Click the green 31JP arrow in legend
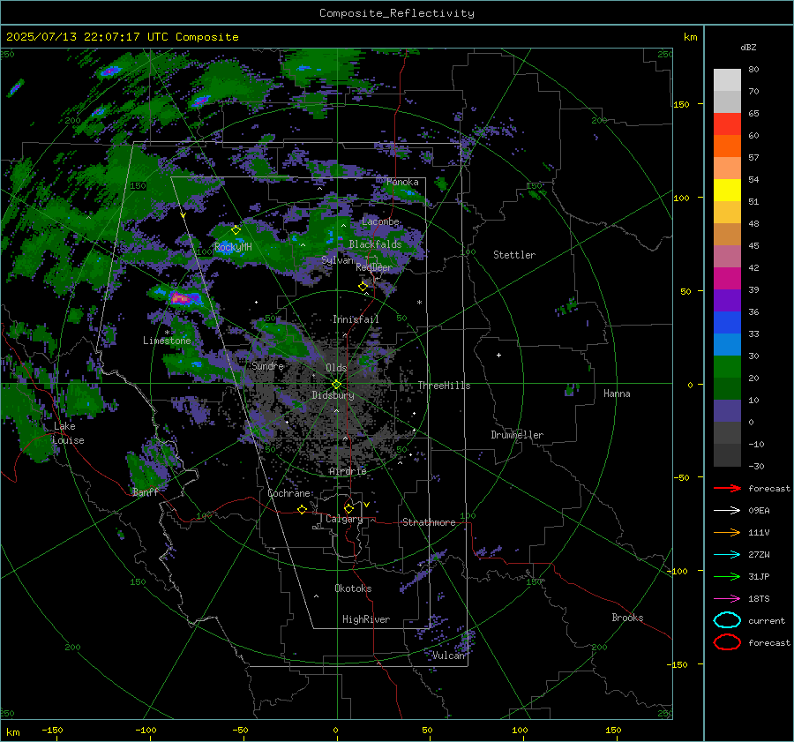Viewport: 794px width, 742px height. pos(727,576)
